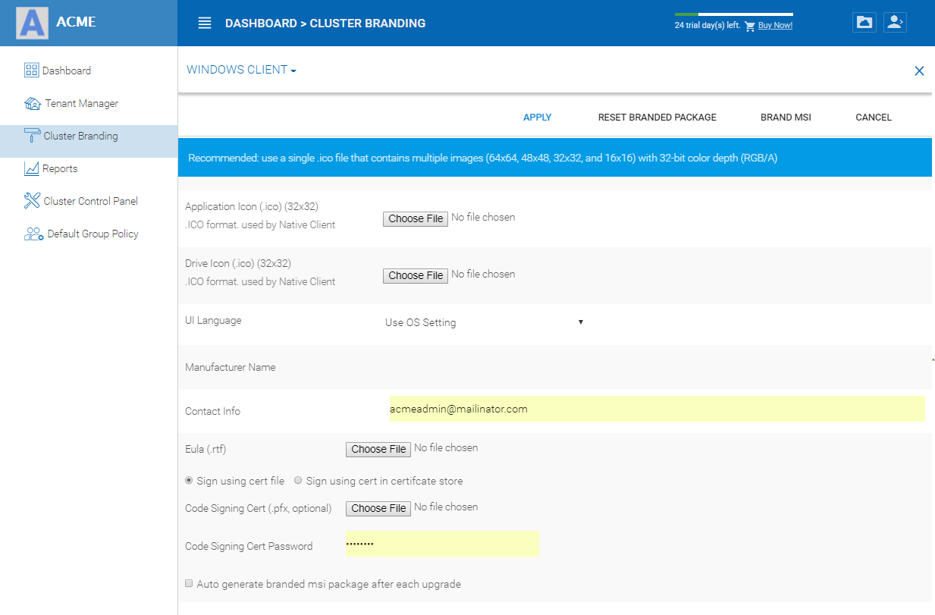Close the Windows Client panel with X

[x=919, y=71]
